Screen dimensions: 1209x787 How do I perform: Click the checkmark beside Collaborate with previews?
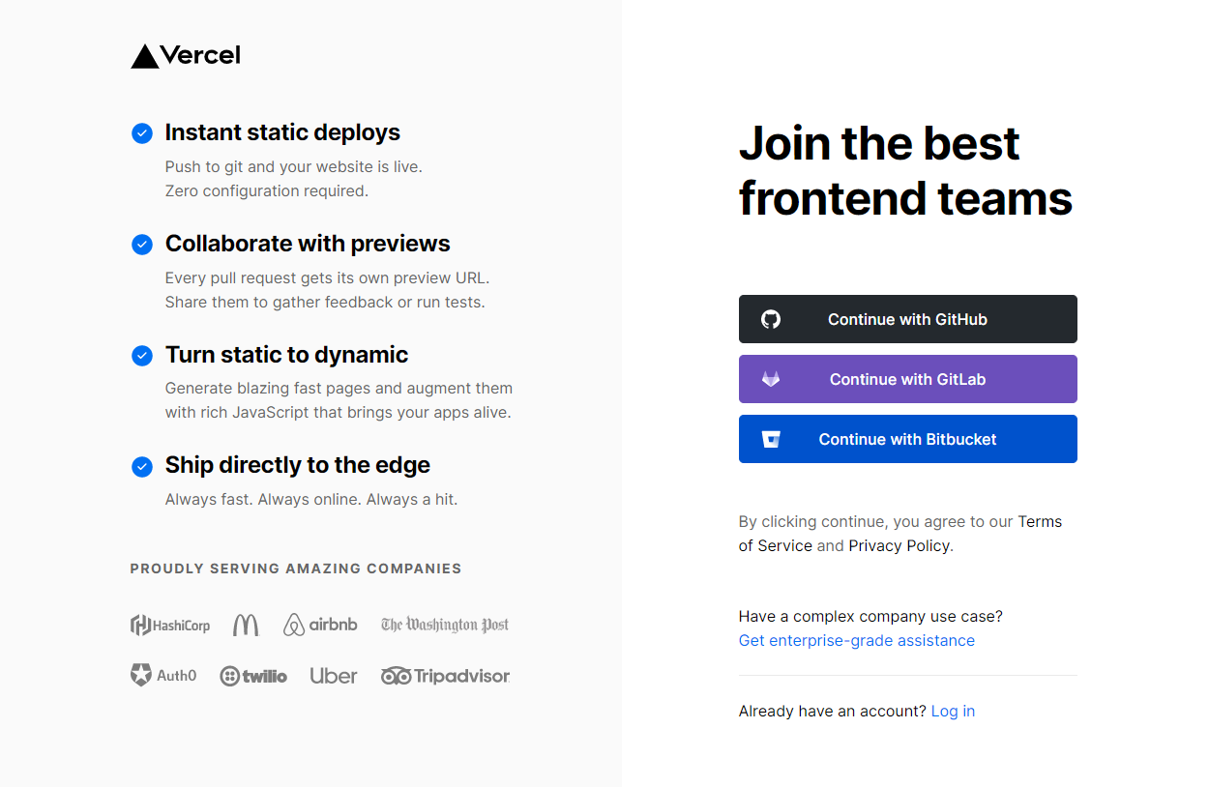coord(142,245)
